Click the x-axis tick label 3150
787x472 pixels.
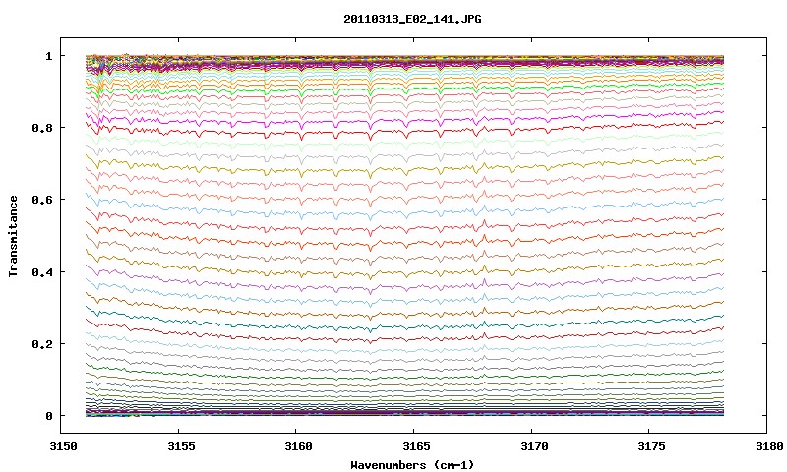[x=62, y=446]
